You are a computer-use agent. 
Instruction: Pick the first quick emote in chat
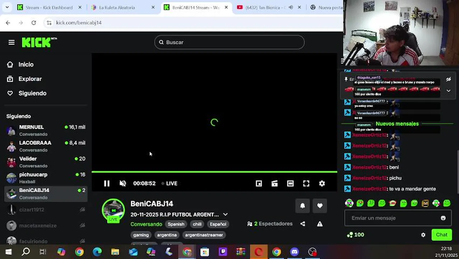coord(349,203)
